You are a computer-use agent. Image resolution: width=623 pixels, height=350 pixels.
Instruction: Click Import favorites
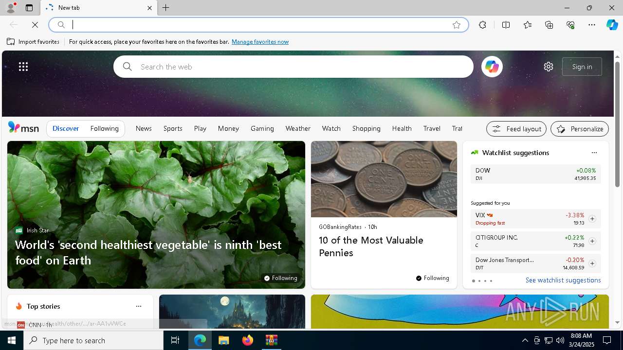[x=33, y=42]
